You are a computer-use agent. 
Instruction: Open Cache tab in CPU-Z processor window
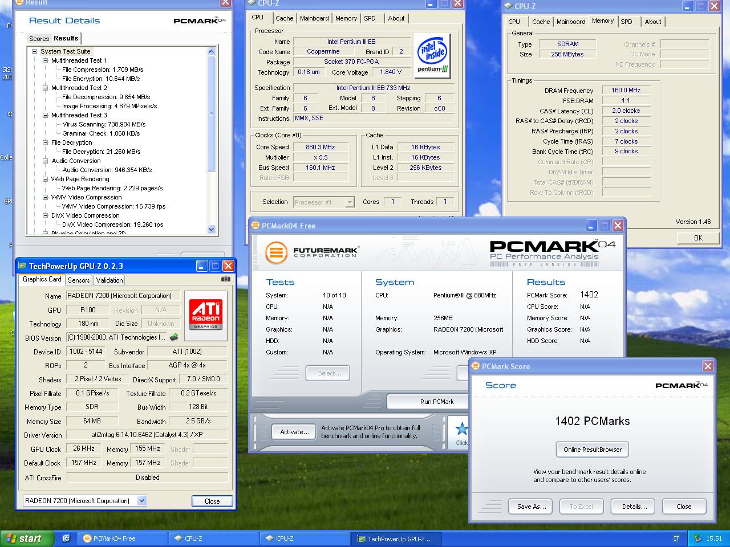[x=285, y=18]
